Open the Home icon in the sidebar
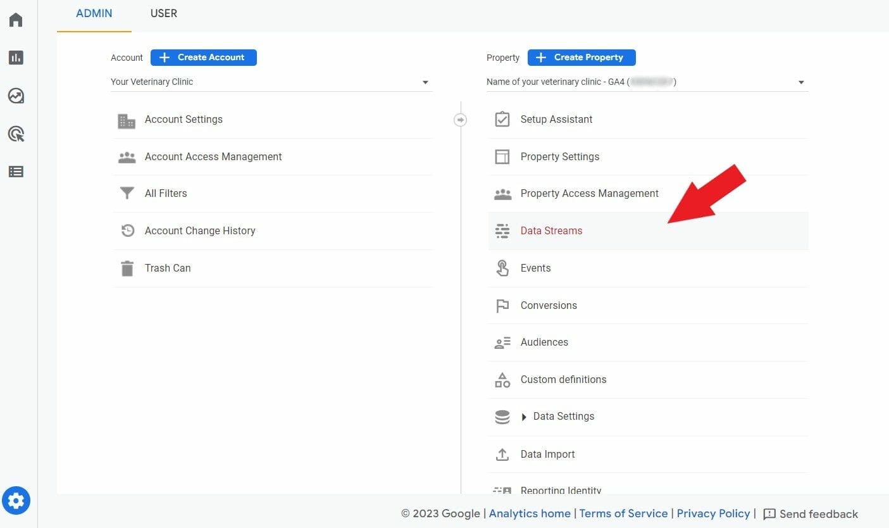 coord(16,19)
